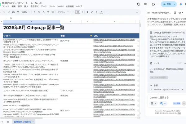
Task: Open the データ menu
Action: point(44,7)
